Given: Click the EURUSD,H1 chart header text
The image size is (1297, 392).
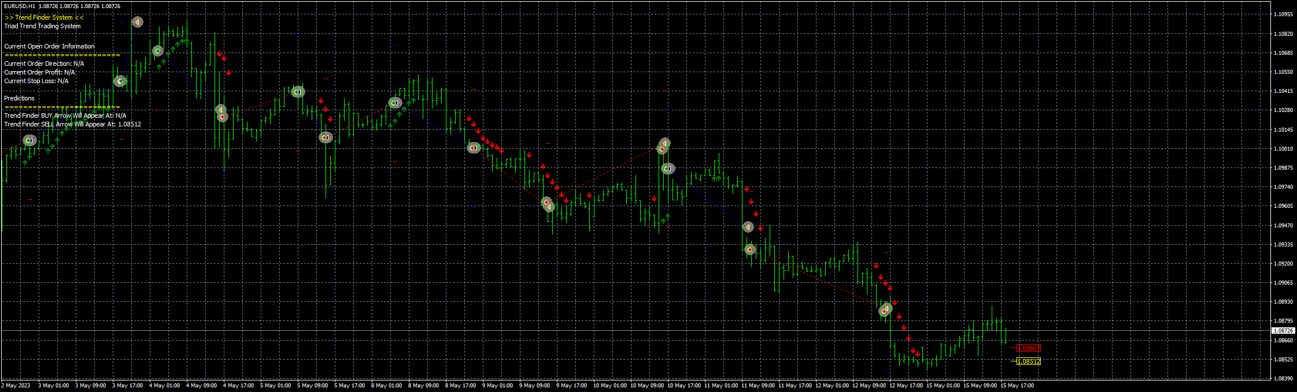Looking at the screenshot, I should (x=62, y=6).
